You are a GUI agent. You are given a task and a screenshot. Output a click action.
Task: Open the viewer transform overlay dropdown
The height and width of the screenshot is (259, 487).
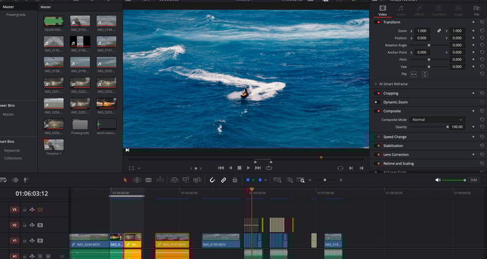[x=139, y=168]
